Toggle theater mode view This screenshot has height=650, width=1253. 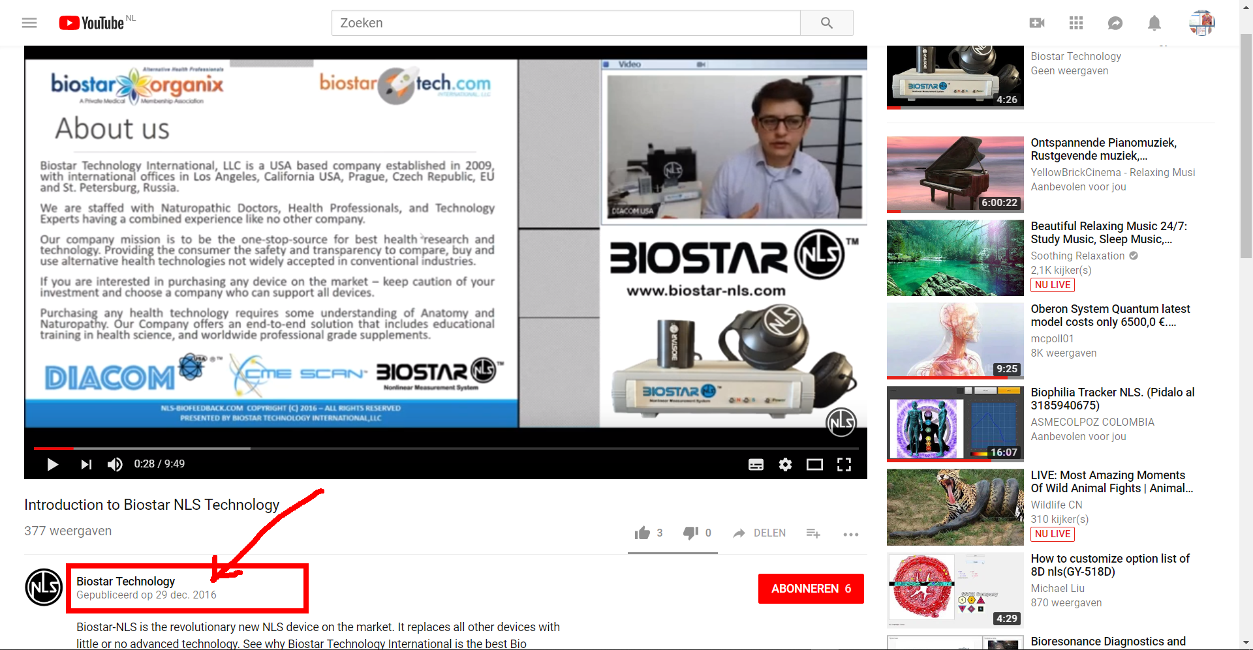tap(814, 464)
